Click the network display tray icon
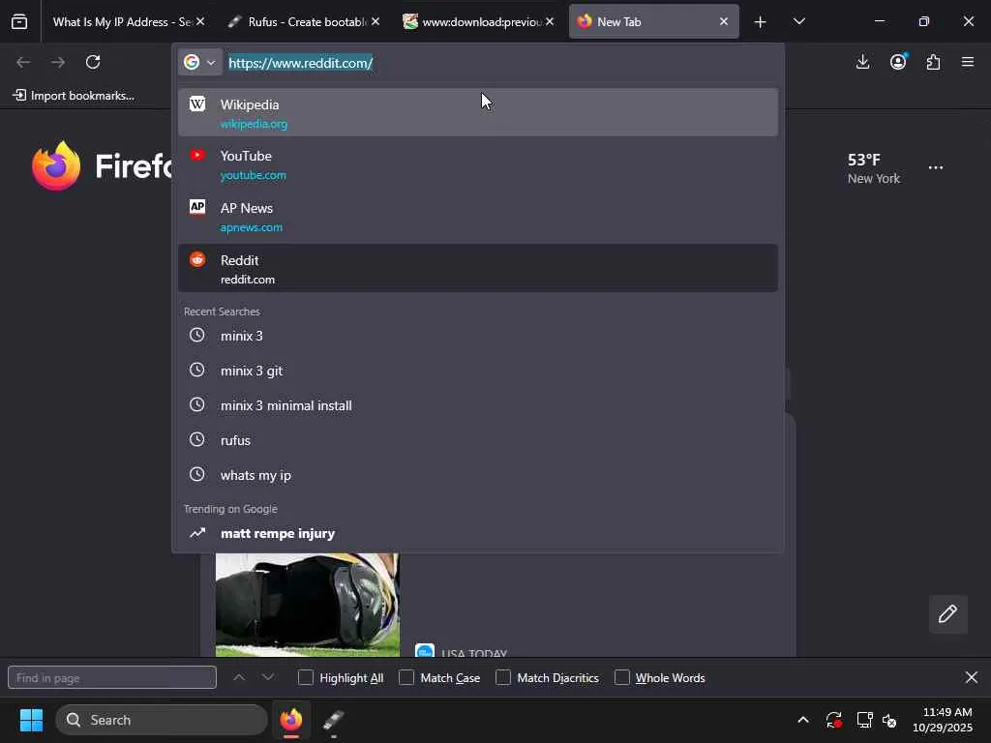The image size is (991, 743). click(x=864, y=720)
